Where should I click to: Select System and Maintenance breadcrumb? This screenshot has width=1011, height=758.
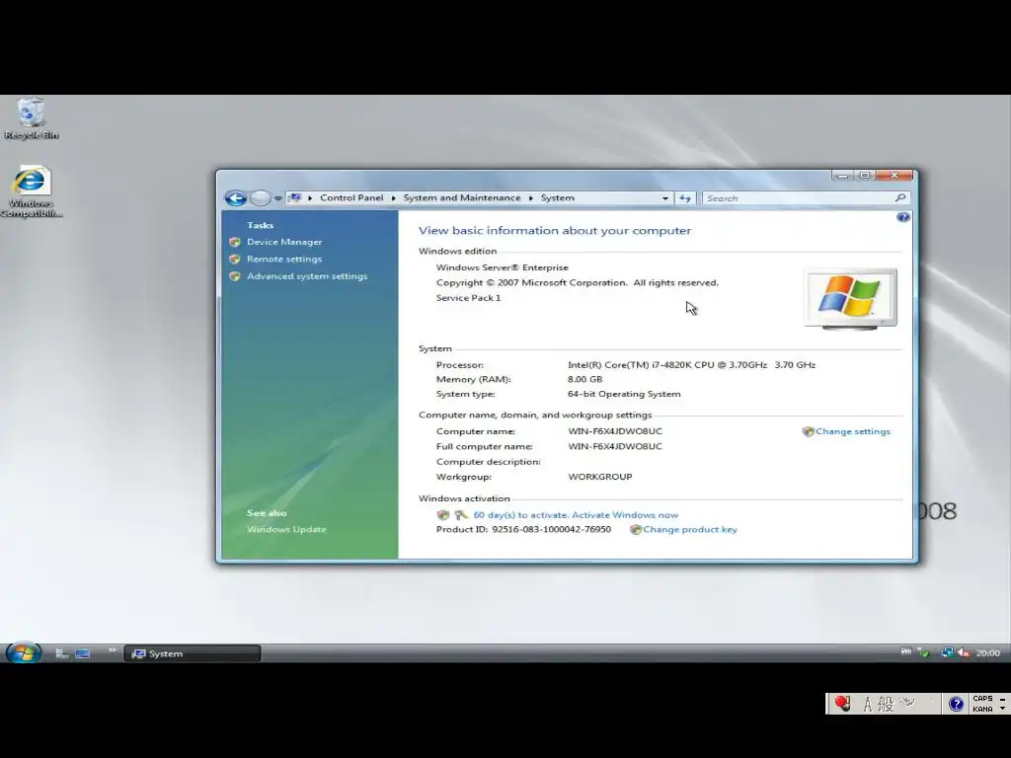(462, 197)
